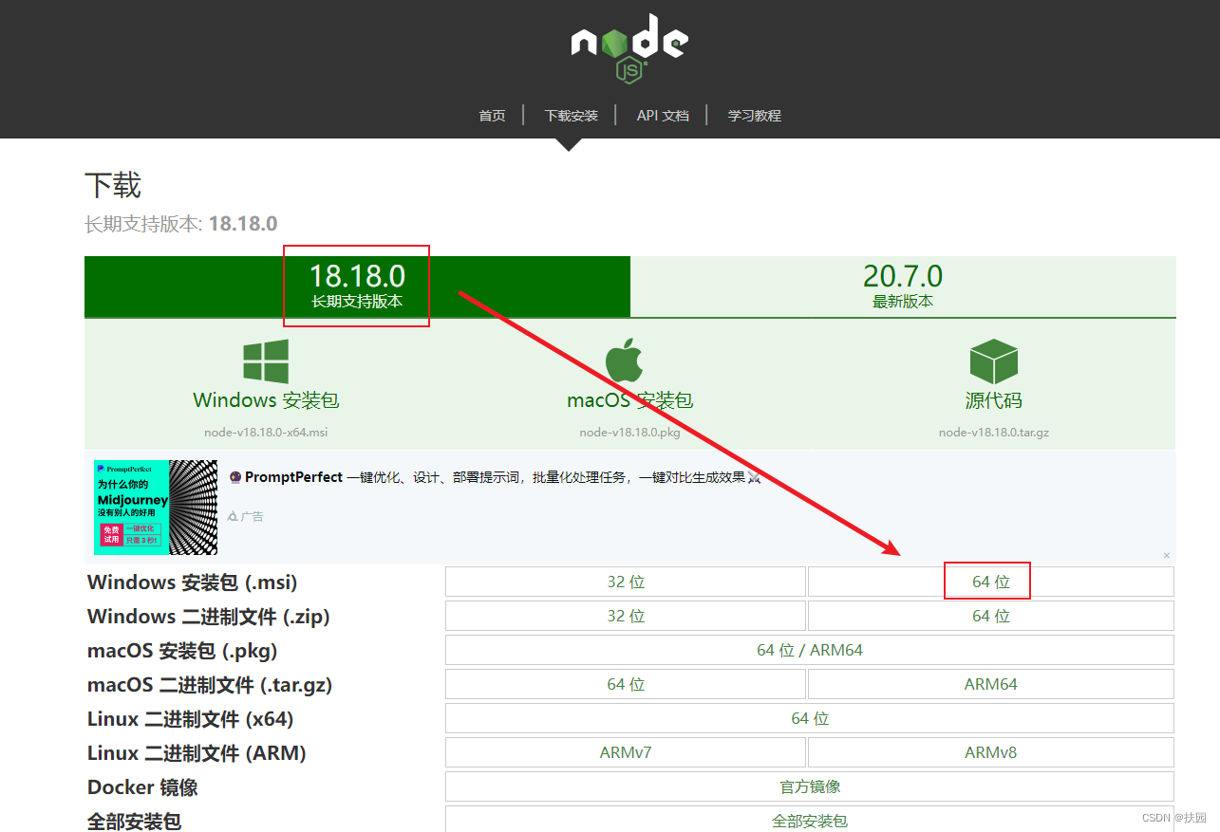1220x832 pixels.
Task: Click the Apple macOS logo icon
Action: [x=624, y=361]
